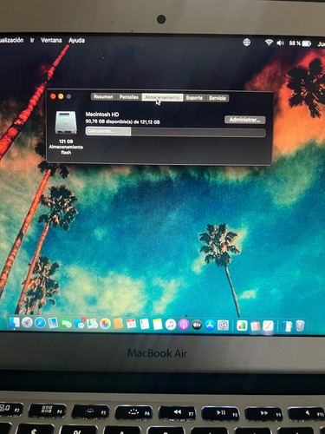
Task: Open Reminders list icon in Dock
Action: click(144, 325)
